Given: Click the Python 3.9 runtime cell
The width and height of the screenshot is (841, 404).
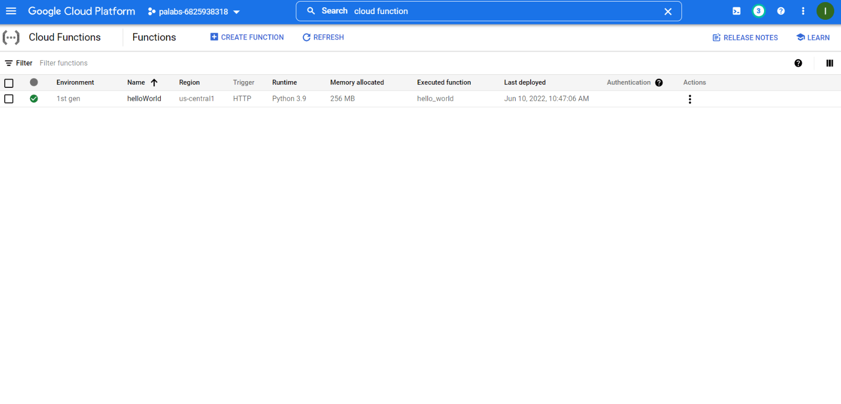Looking at the screenshot, I should [x=289, y=99].
